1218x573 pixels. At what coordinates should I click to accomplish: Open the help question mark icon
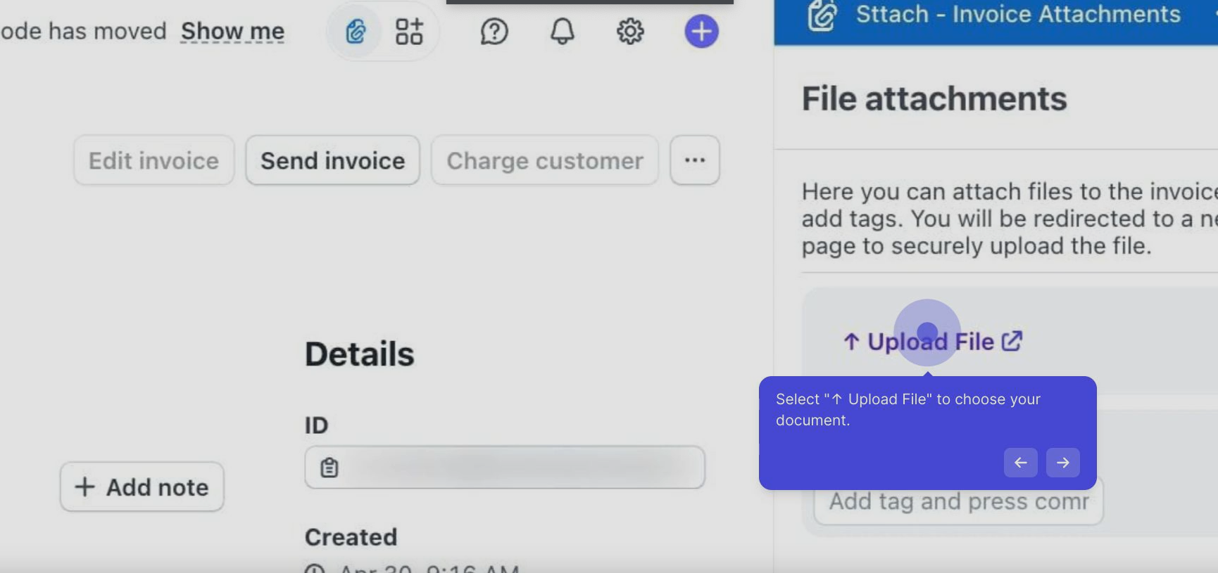tap(494, 32)
